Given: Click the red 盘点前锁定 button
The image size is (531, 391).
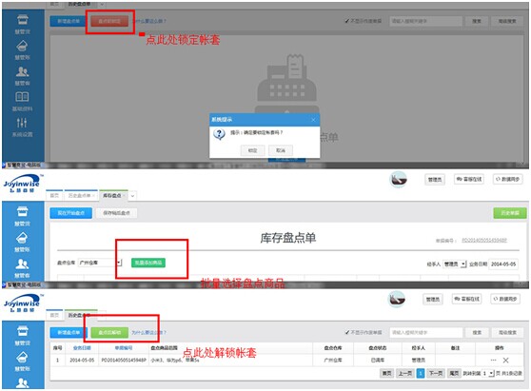Looking at the screenshot, I should 109,21.
